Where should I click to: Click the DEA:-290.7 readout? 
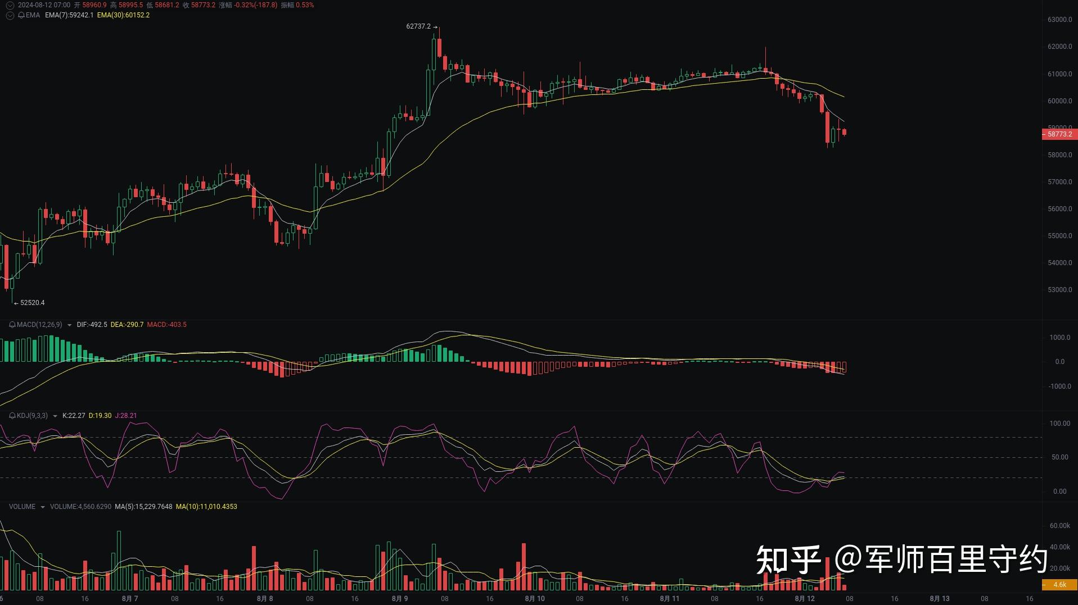(127, 325)
